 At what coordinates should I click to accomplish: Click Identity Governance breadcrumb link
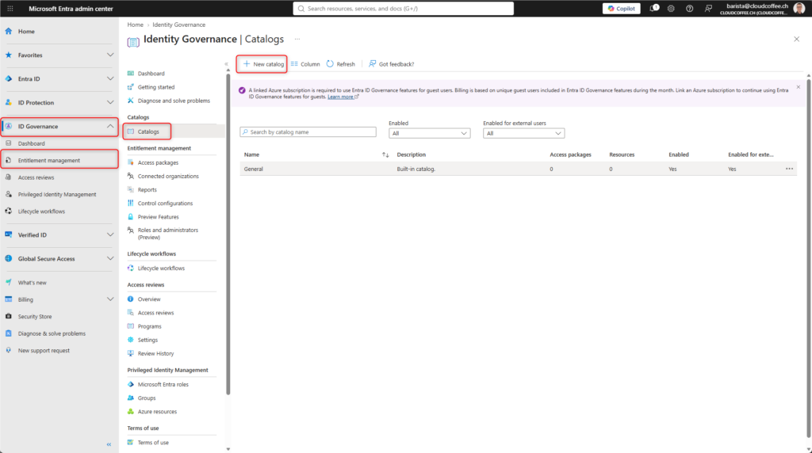[x=178, y=25]
